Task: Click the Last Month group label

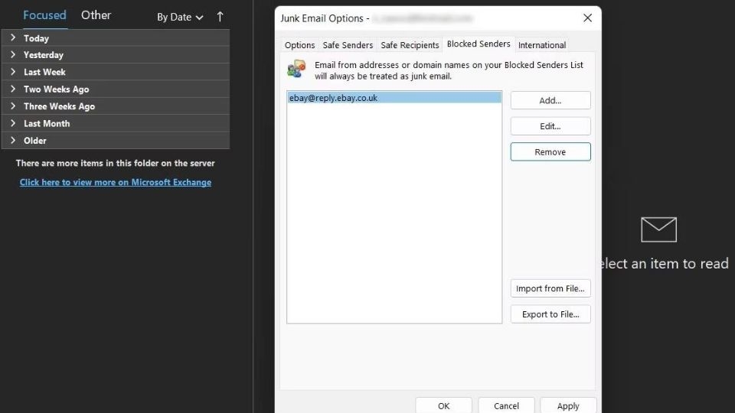Action: coord(47,124)
